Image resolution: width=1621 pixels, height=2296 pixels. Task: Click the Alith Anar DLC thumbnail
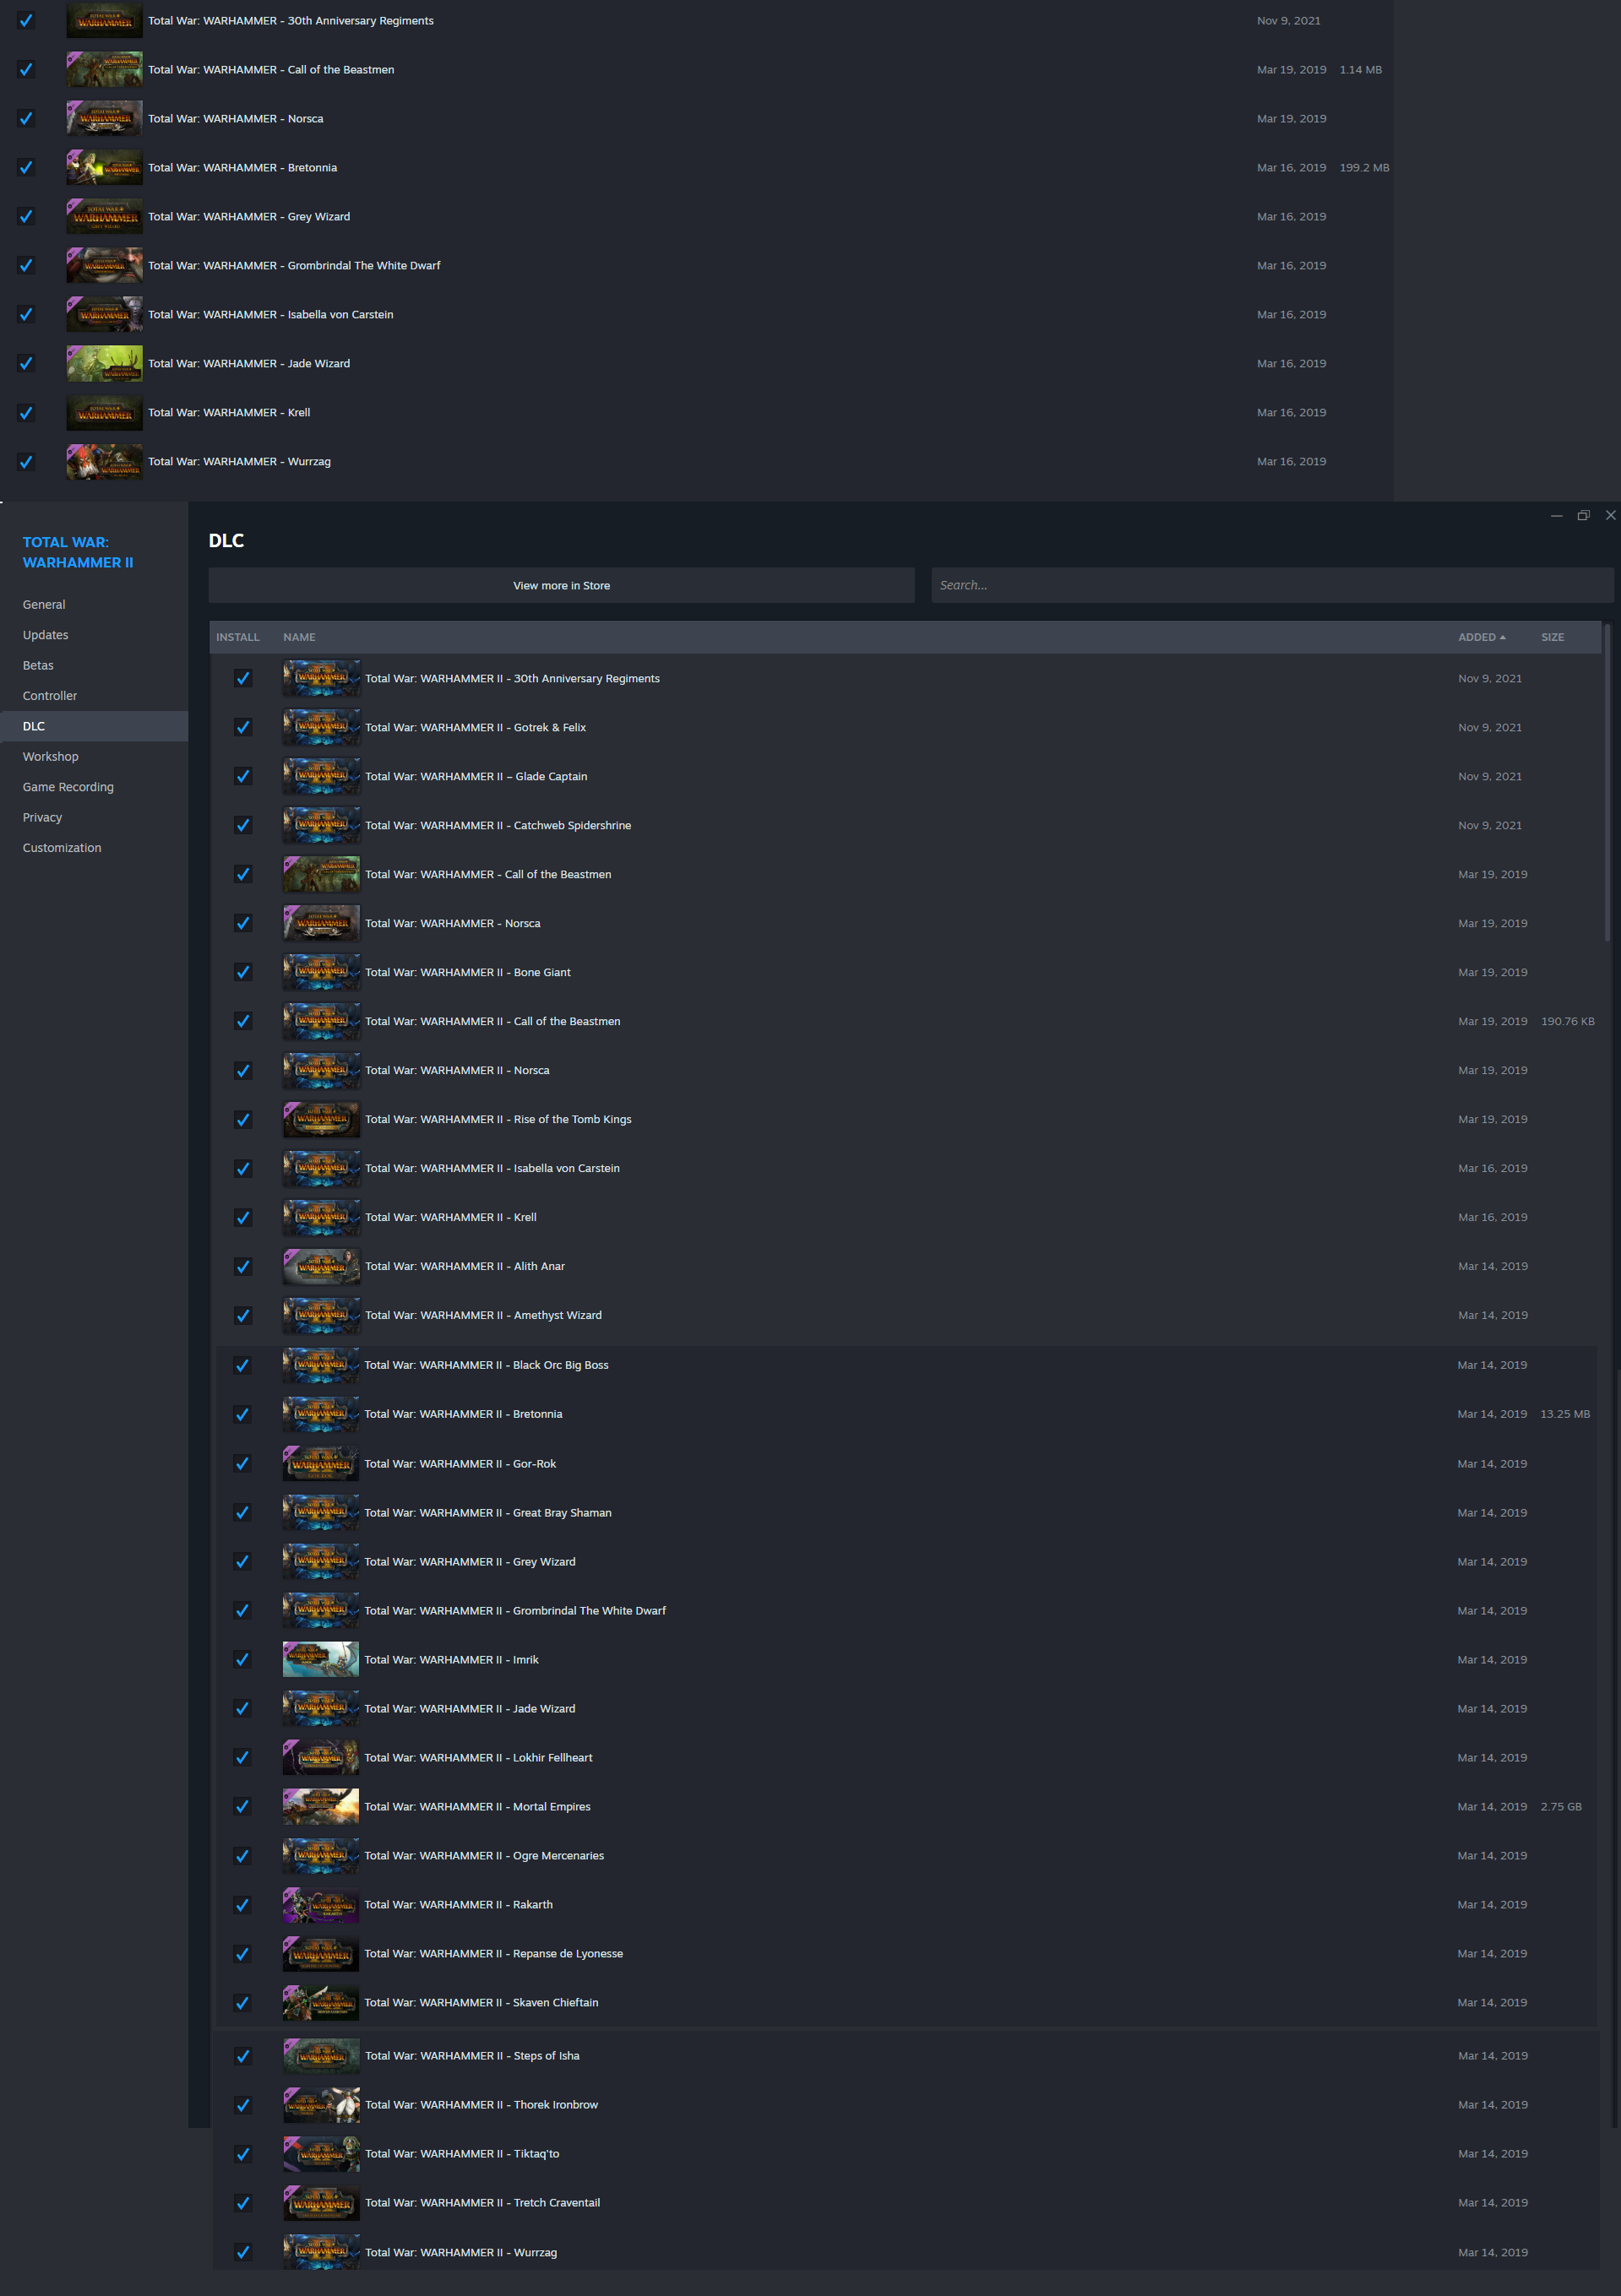click(x=321, y=1266)
